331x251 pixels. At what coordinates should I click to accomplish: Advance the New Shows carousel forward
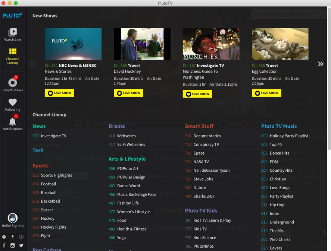[x=321, y=63]
